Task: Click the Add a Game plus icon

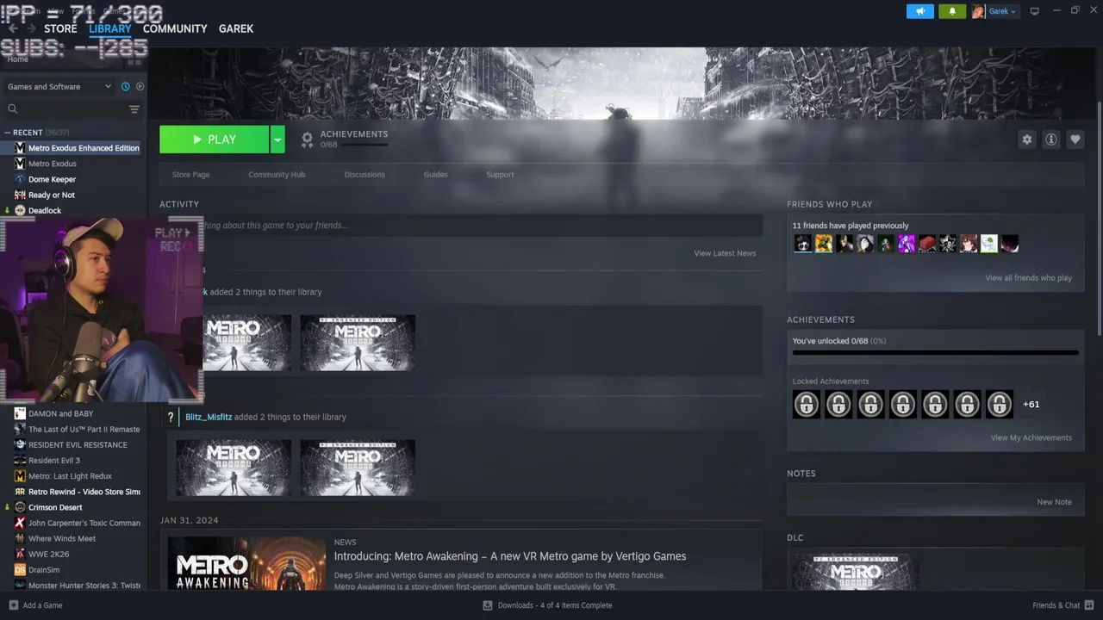Action: (13, 605)
